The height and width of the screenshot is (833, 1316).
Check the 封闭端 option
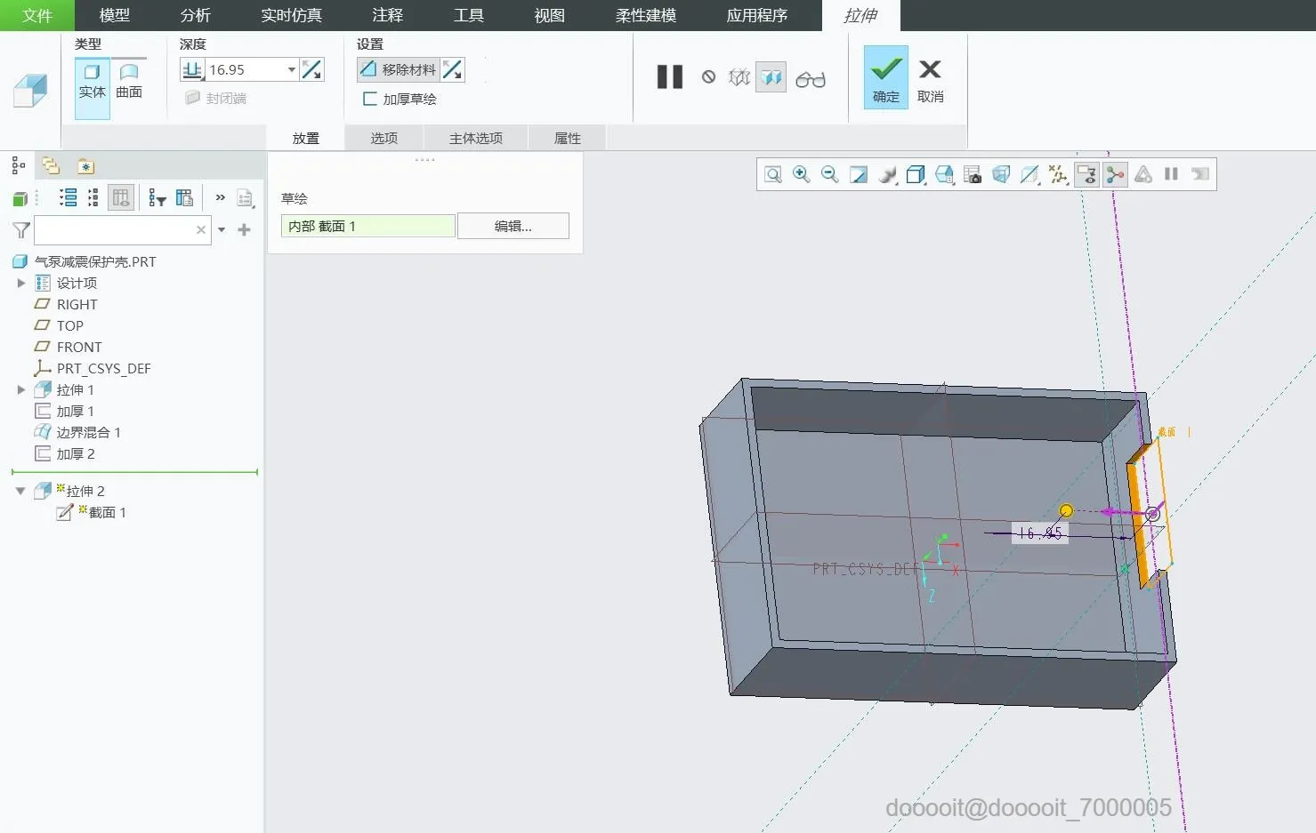coord(193,98)
